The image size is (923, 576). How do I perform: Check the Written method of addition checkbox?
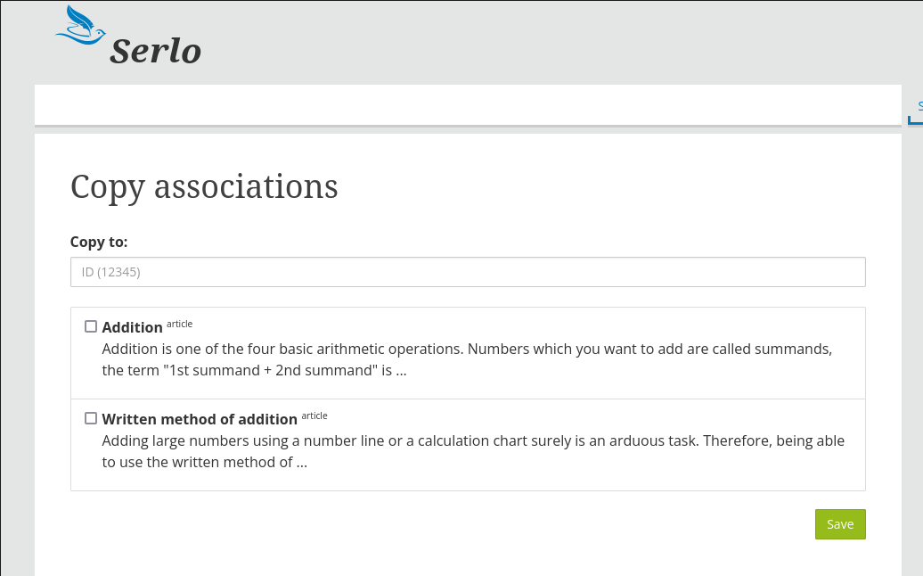tap(90, 417)
